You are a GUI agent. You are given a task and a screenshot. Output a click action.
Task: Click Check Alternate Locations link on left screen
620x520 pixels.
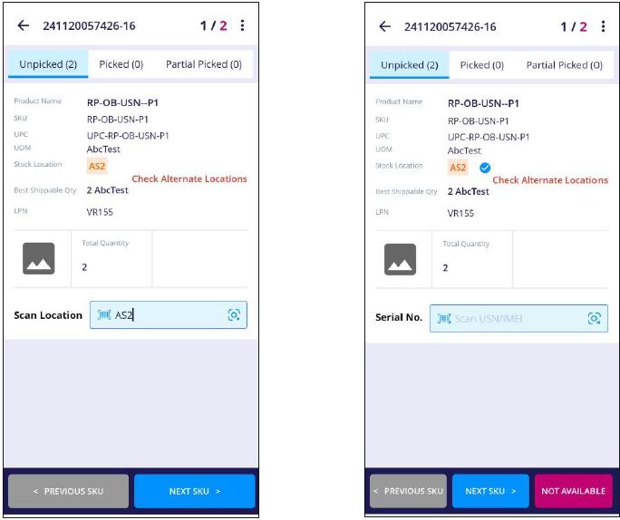click(189, 178)
